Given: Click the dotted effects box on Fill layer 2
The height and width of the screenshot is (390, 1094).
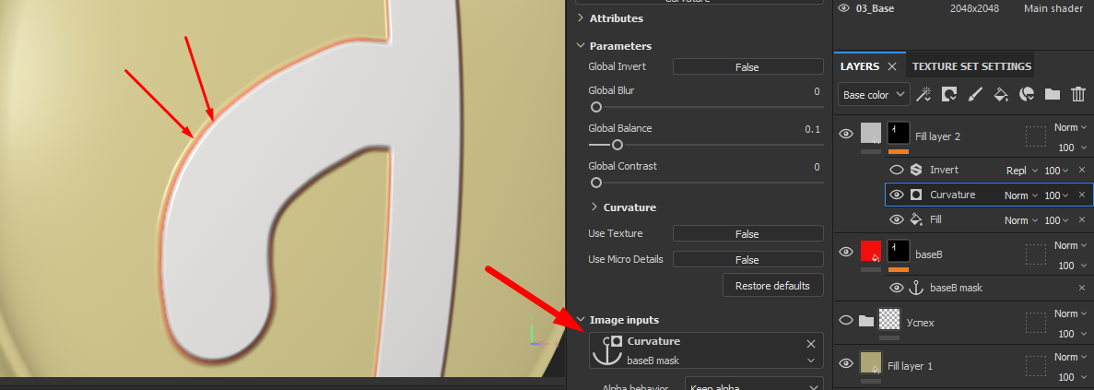Looking at the screenshot, I should click(x=1035, y=136).
